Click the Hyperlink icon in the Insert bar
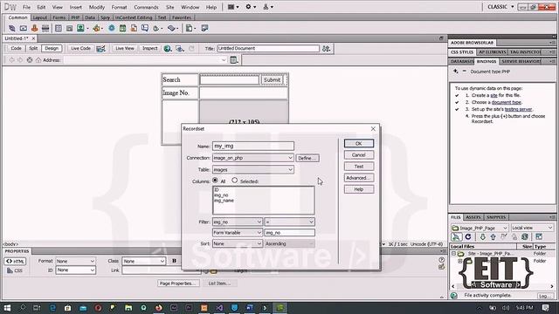 pos(11,28)
